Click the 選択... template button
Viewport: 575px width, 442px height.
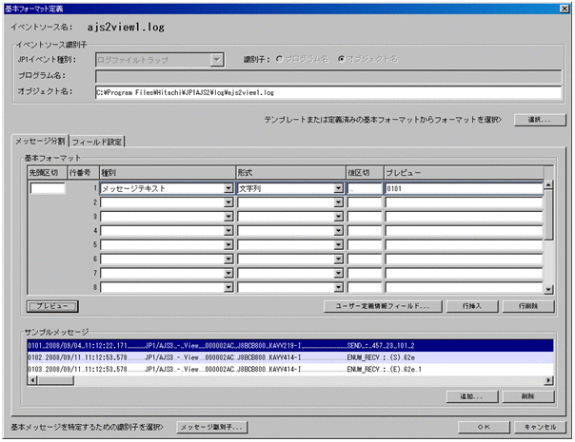539,121
